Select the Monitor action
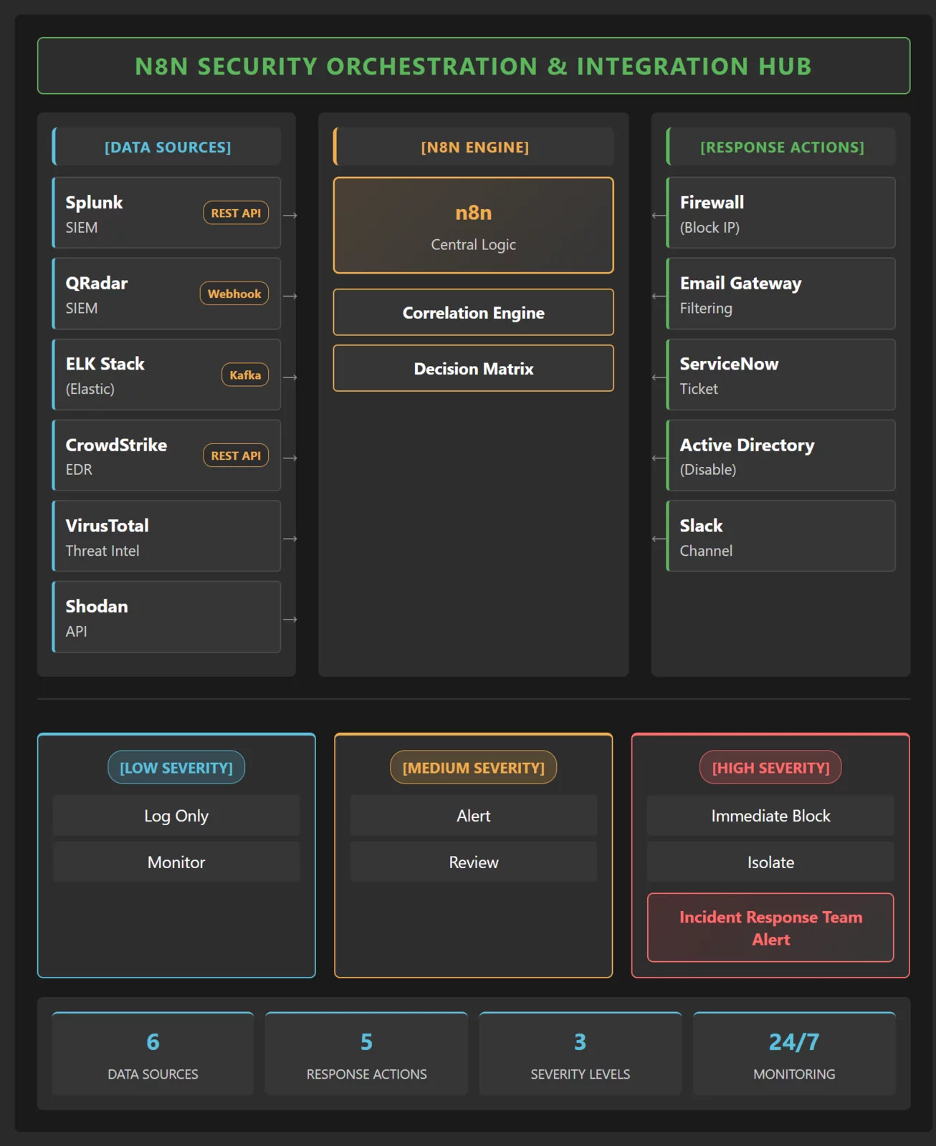936x1146 pixels. tap(176, 862)
